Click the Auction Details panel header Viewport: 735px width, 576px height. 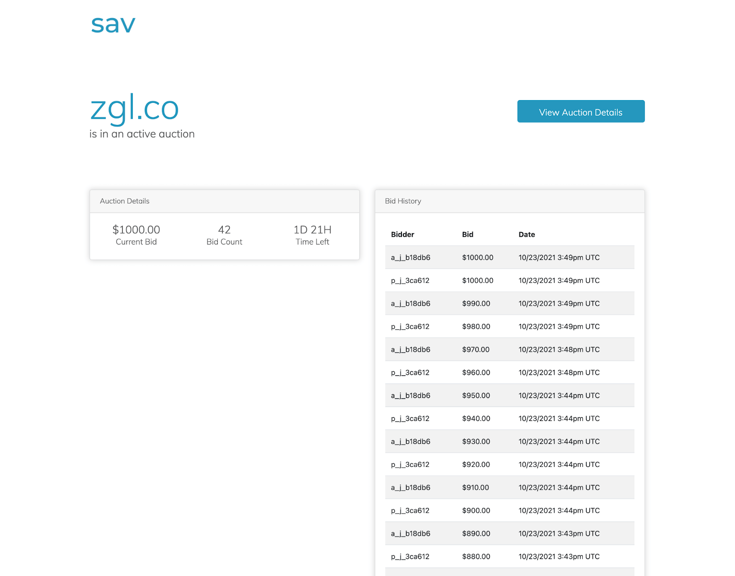point(225,201)
